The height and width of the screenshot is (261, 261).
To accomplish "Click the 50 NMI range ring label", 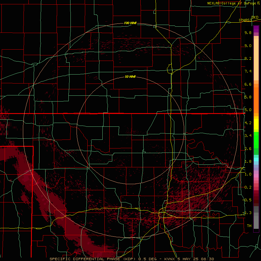I will (x=130, y=77).
